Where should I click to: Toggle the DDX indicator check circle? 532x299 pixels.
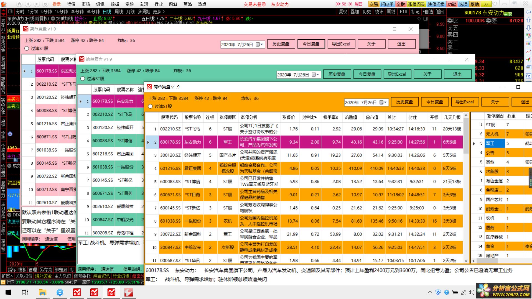[x=9, y=215]
